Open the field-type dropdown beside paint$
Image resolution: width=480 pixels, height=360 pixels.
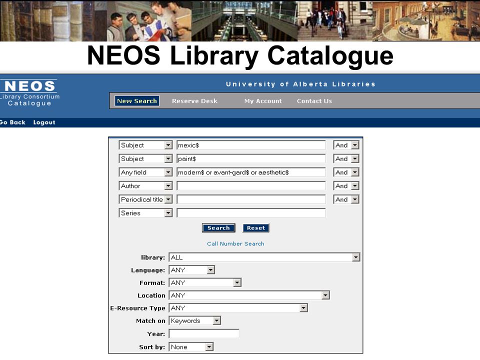(x=145, y=158)
